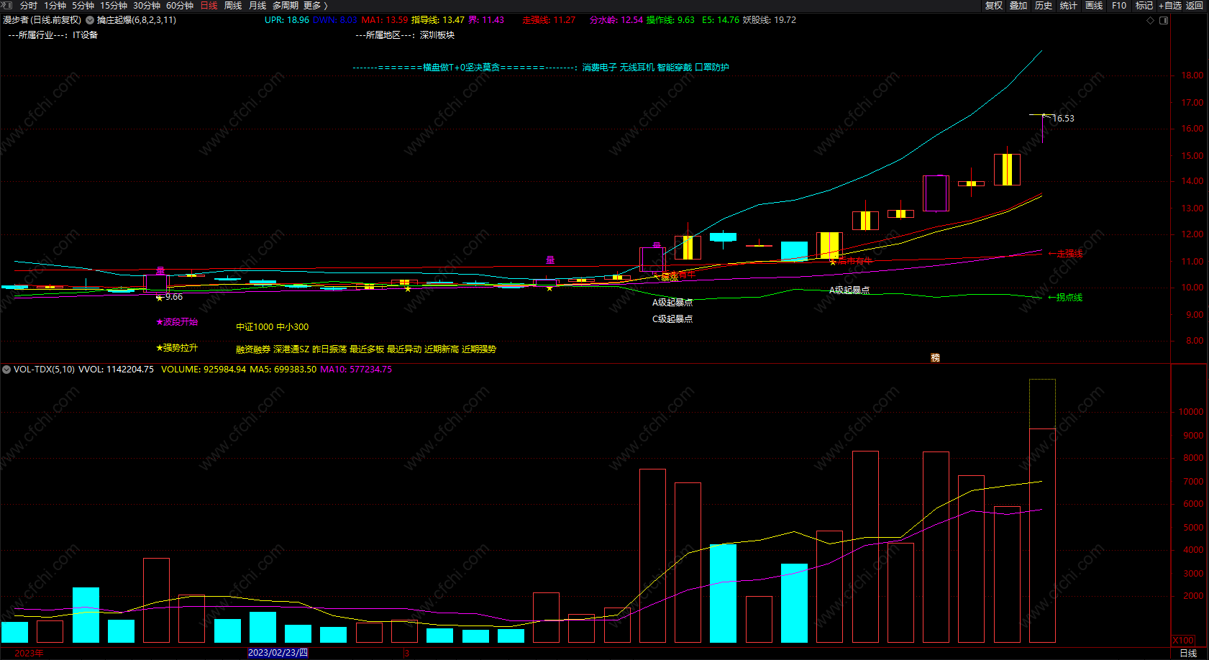This screenshot has width=1209, height=660.
Task: Click the 消费电子 concept tag
Action: click(x=600, y=68)
